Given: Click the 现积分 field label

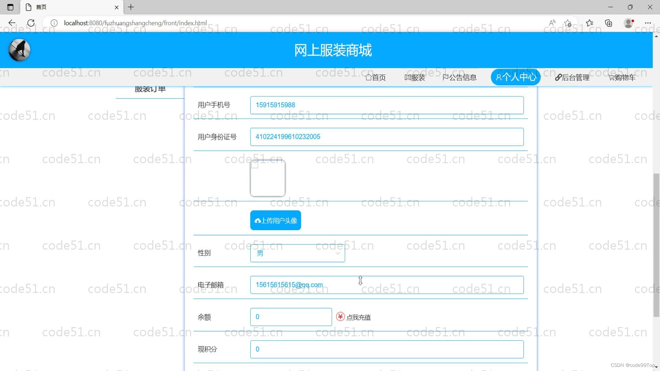Looking at the screenshot, I should [x=207, y=349].
